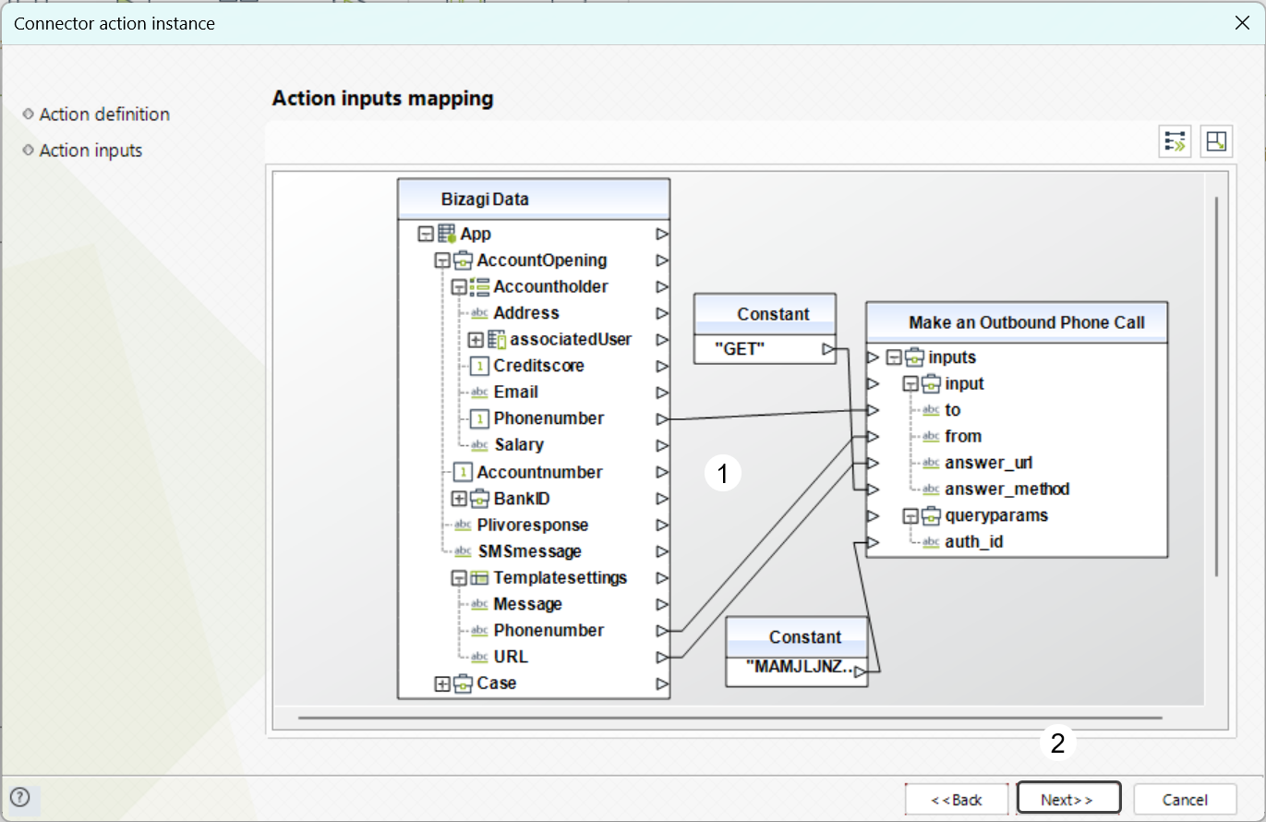This screenshot has height=822, width=1266.
Task: Select the auth_id parameter
Action: [974, 542]
